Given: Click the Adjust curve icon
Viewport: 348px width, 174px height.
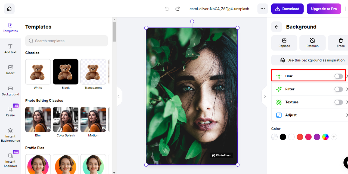Looking at the screenshot, I should coord(279,115).
